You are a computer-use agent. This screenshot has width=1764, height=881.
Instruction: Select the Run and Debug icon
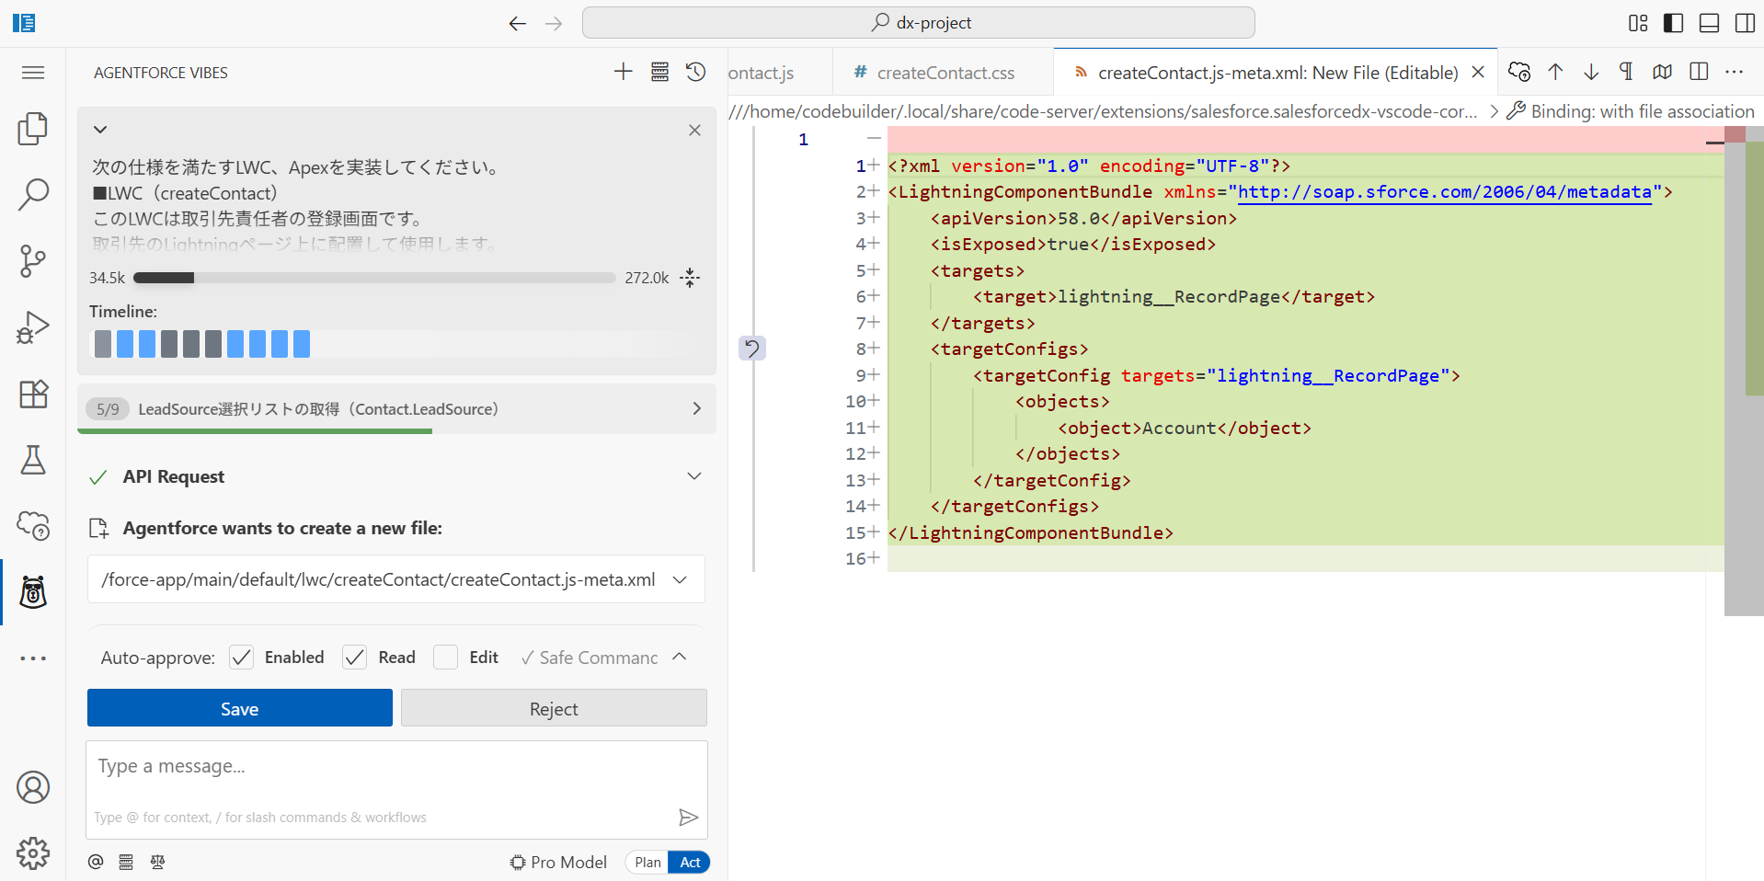pos(33,327)
